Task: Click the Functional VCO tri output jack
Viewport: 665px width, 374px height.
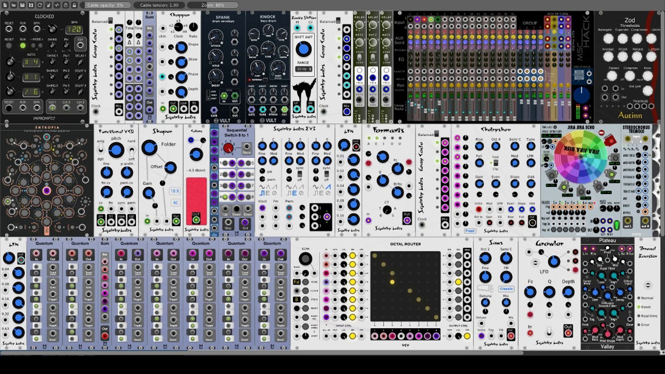Action: tap(111, 221)
